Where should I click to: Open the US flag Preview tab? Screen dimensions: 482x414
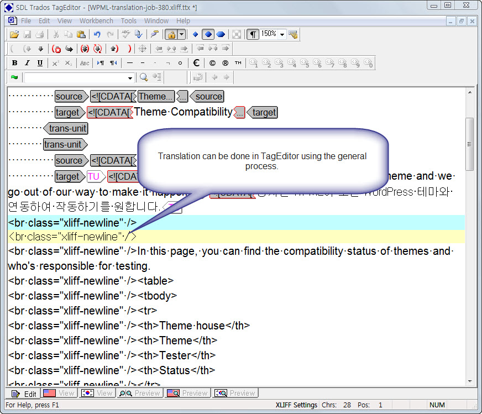click(187, 393)
